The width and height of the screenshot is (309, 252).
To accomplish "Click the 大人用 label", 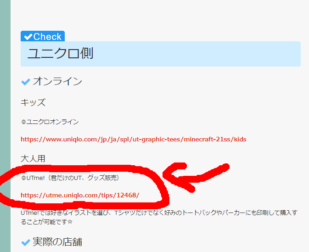I will coord(33,158).
